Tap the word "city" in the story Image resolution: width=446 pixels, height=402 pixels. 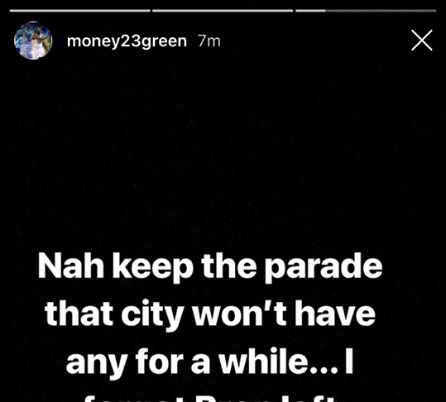click(x=152, y=316)
